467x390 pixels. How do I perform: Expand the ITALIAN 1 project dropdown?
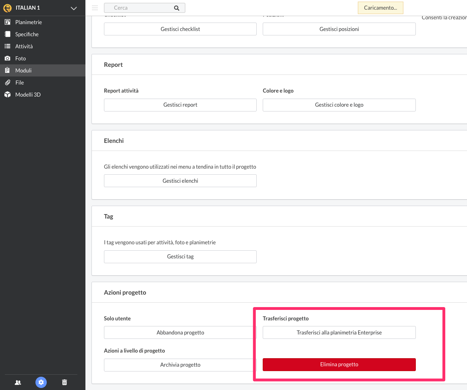click(x=73, y=8)
